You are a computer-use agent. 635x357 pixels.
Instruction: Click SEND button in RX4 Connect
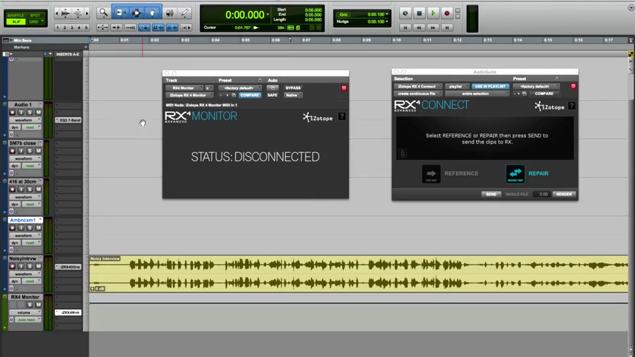pos(491,194)
